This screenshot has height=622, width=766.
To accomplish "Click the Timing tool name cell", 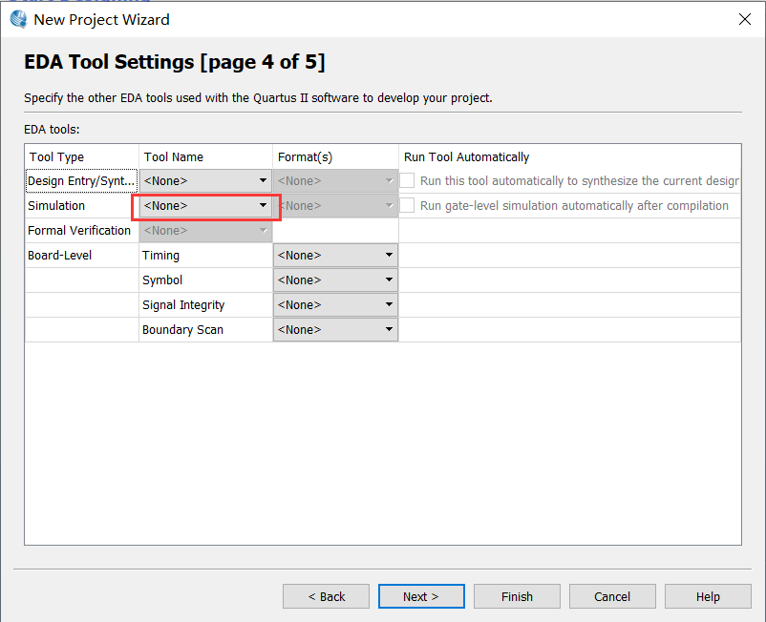I will point(205,256).
